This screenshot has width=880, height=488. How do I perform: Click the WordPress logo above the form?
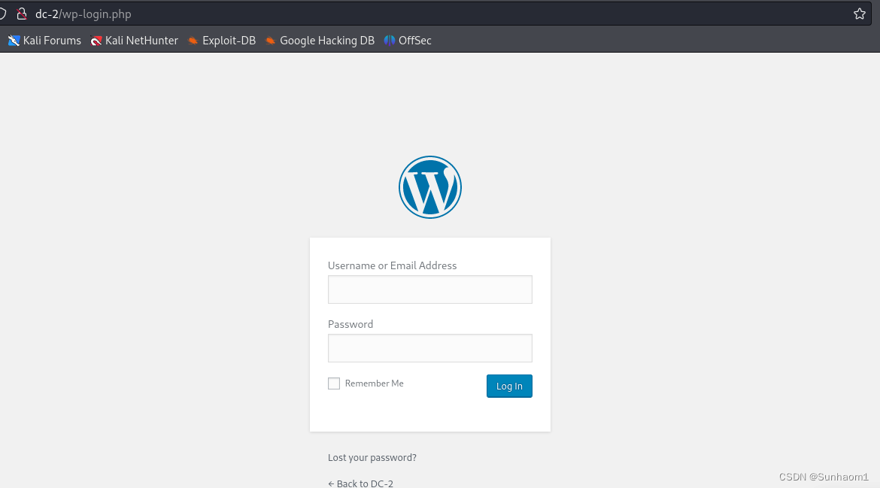point(430,187)
